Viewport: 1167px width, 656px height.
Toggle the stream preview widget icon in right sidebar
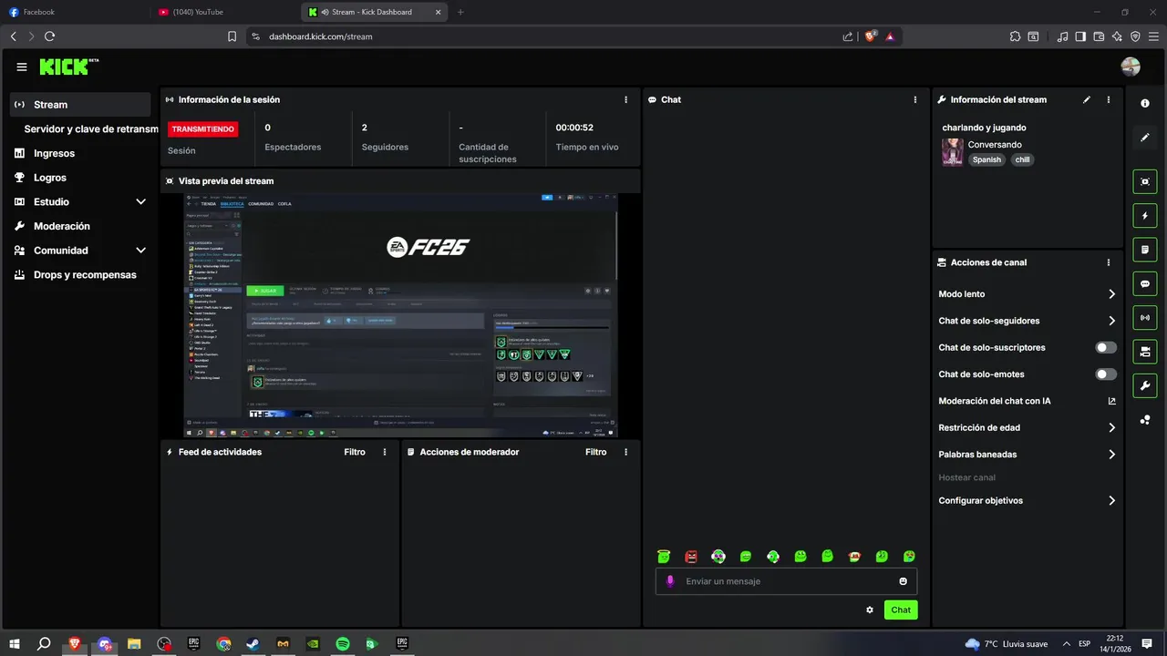click(1145, 181)
